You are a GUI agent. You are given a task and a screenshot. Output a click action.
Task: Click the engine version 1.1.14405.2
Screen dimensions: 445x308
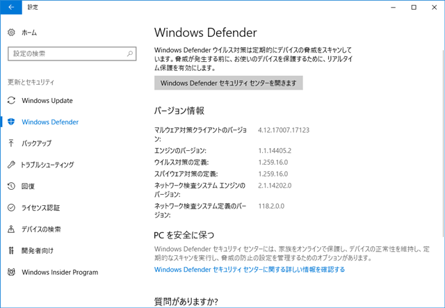coord(275,150)
